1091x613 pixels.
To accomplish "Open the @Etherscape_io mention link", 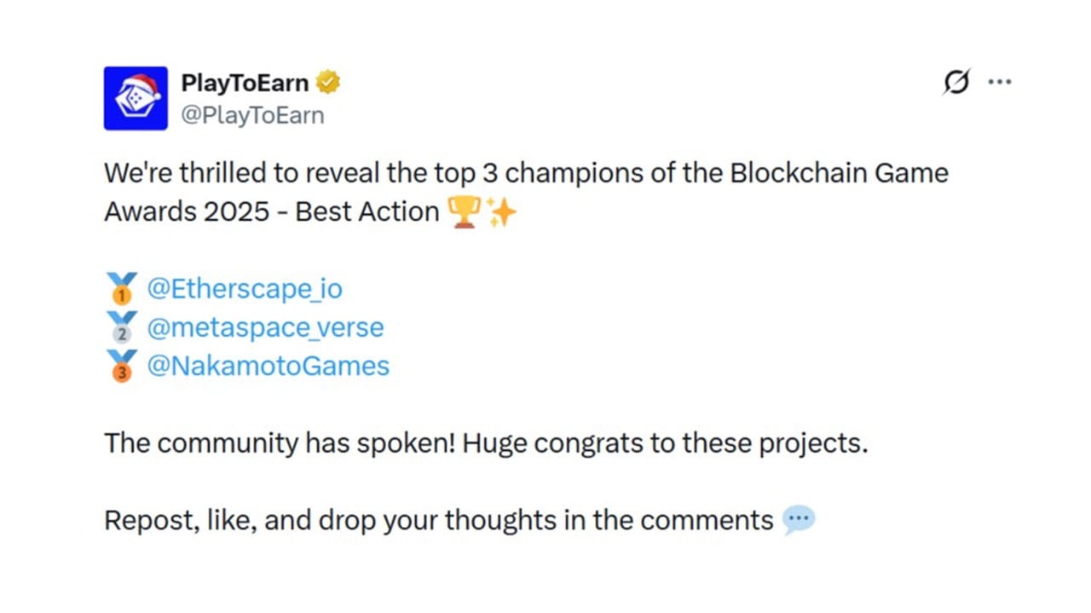I will pos(245,289).
